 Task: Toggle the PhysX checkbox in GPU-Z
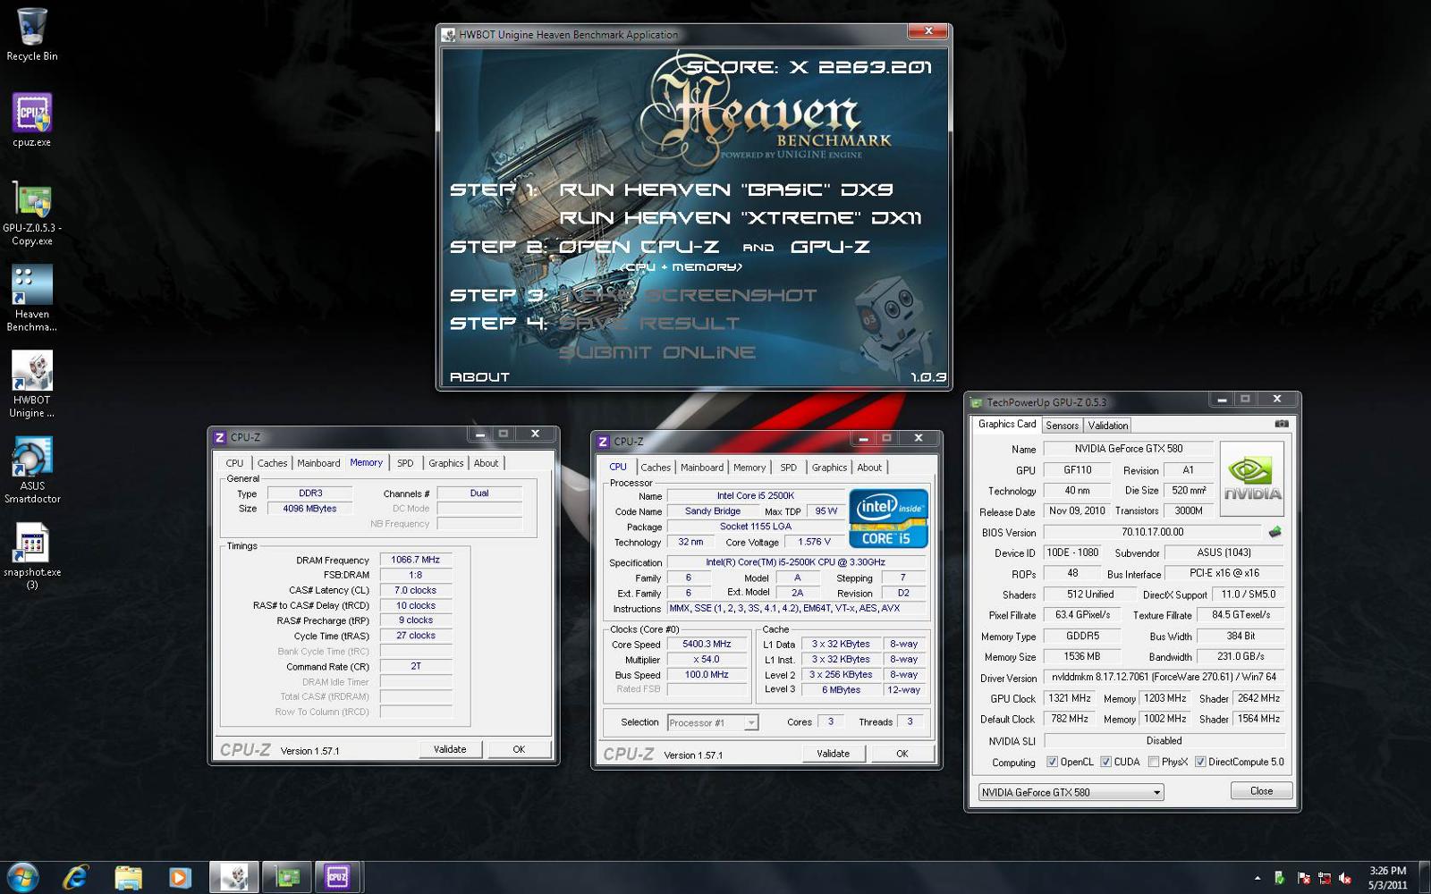click(1154, 762)
